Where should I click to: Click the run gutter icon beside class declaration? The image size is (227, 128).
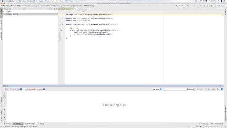(x=63, y=25)
